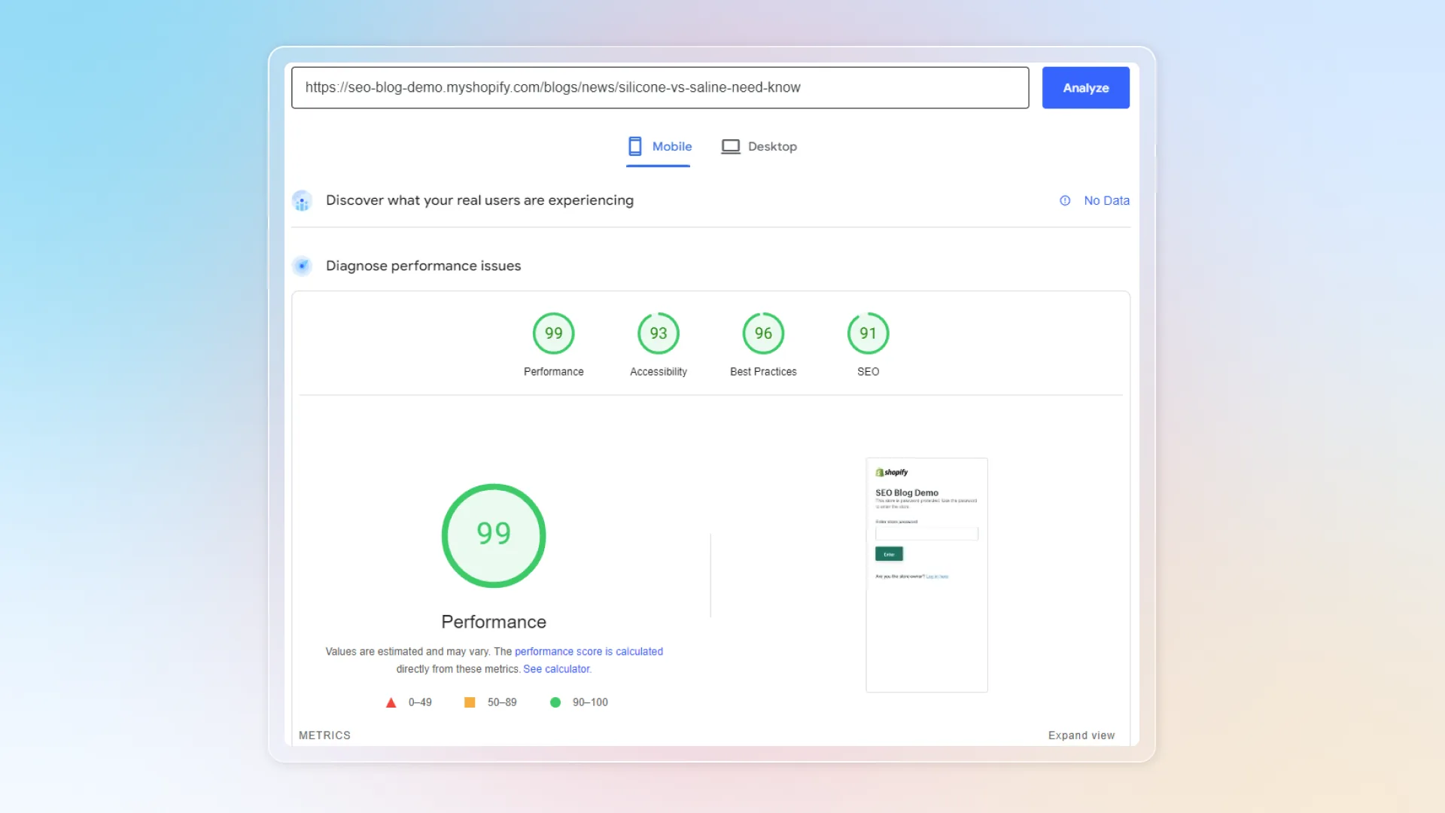Viewport: 1445px width, 813px height.
Task: Click the desktop monitor icon
Action: coord(731,146)
